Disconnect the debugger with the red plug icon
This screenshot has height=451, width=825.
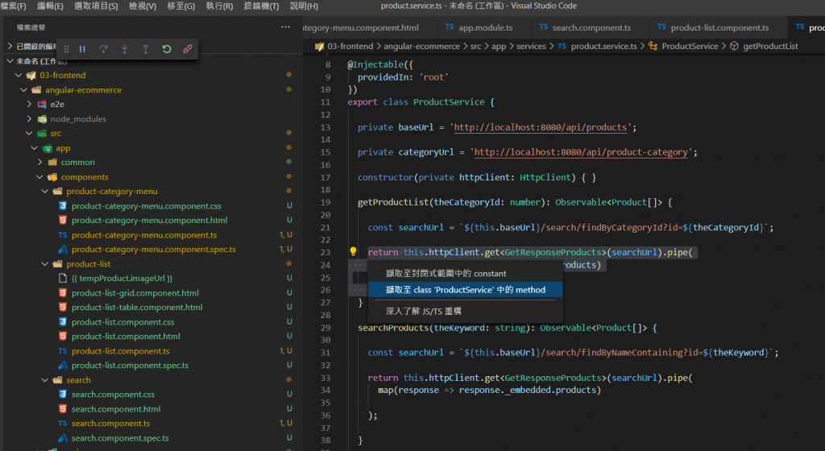(x=188, y=49)
